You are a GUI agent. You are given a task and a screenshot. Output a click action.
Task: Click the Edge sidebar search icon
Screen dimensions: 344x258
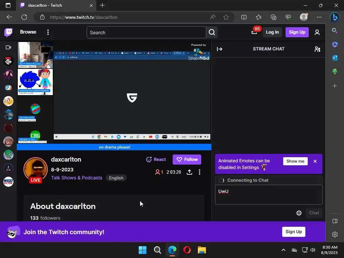point(335,31)
